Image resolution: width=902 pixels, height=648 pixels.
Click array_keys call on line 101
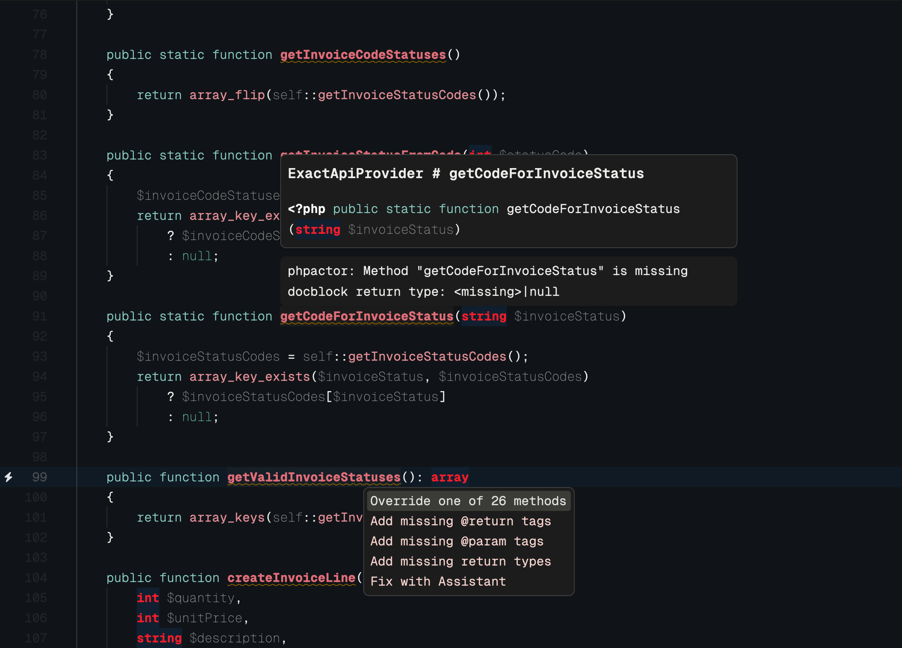pos(227,518)
